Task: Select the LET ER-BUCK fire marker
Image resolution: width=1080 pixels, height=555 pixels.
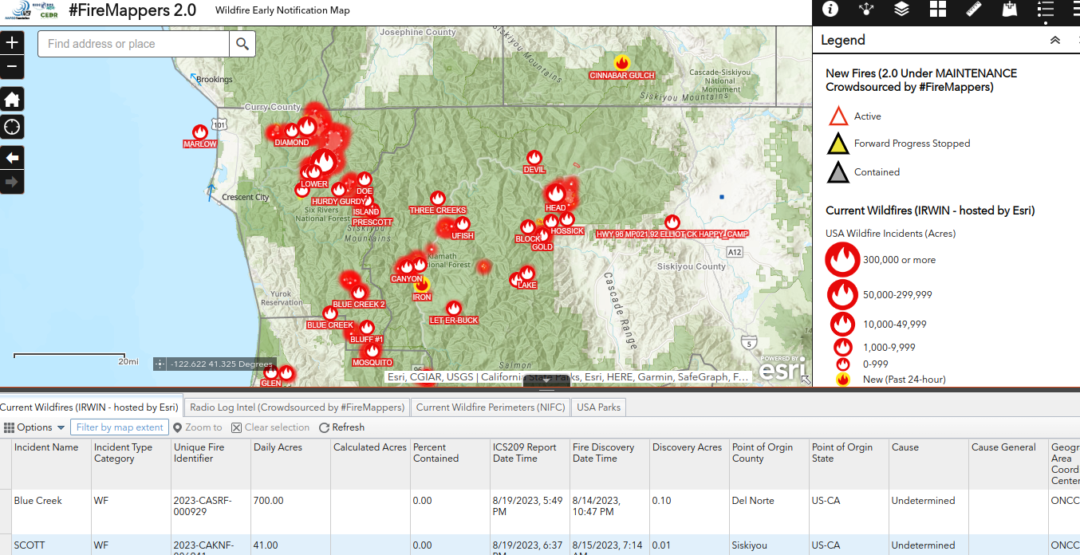Action: tap(454, 309)
